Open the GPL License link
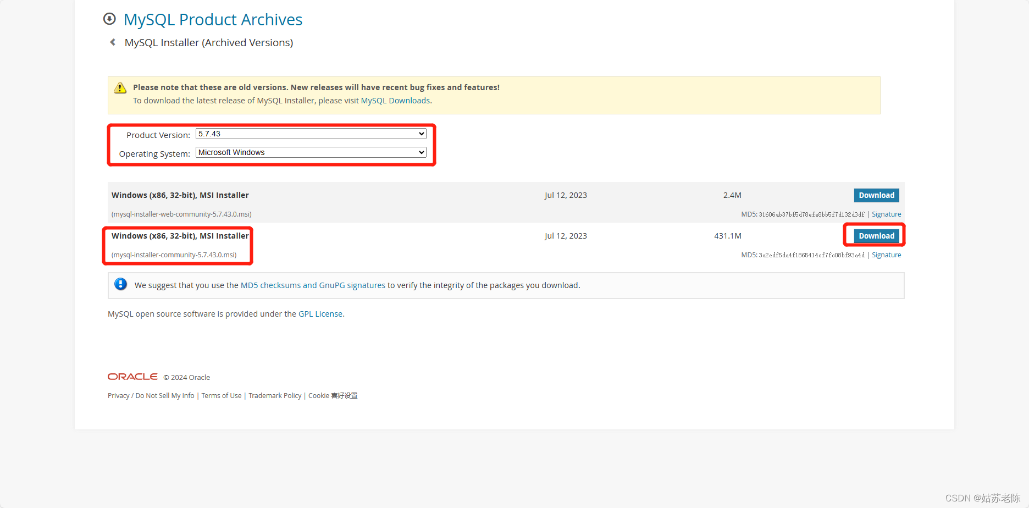 point(320,314)
